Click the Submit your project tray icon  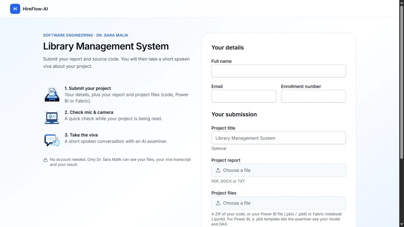[52, 94]
